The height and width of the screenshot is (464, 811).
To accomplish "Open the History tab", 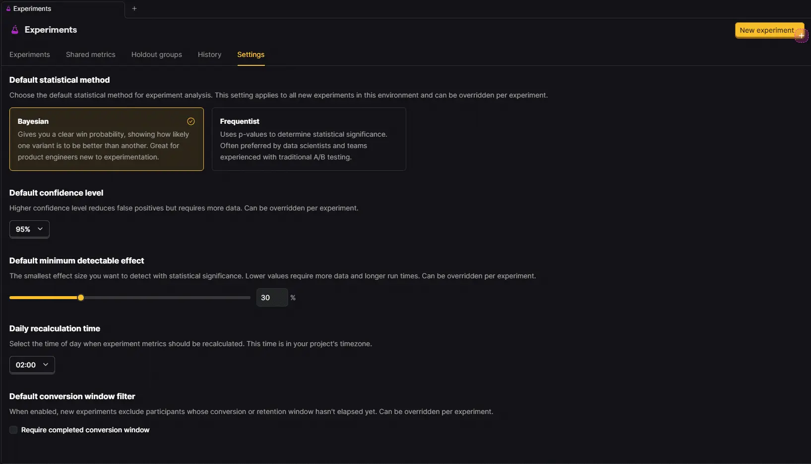I will coord(209,54).
